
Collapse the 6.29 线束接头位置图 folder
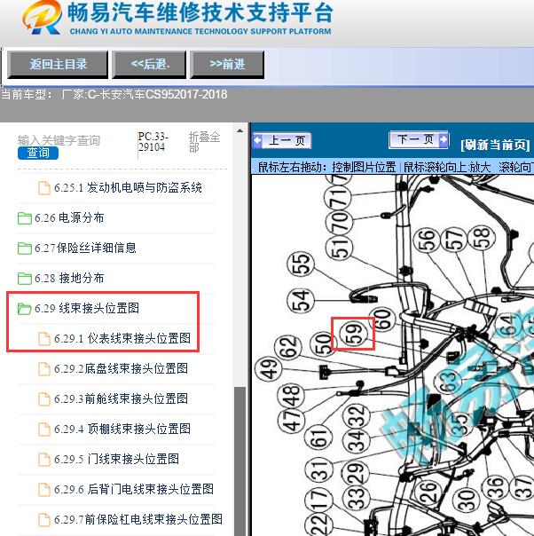click(x=87, y=308)
